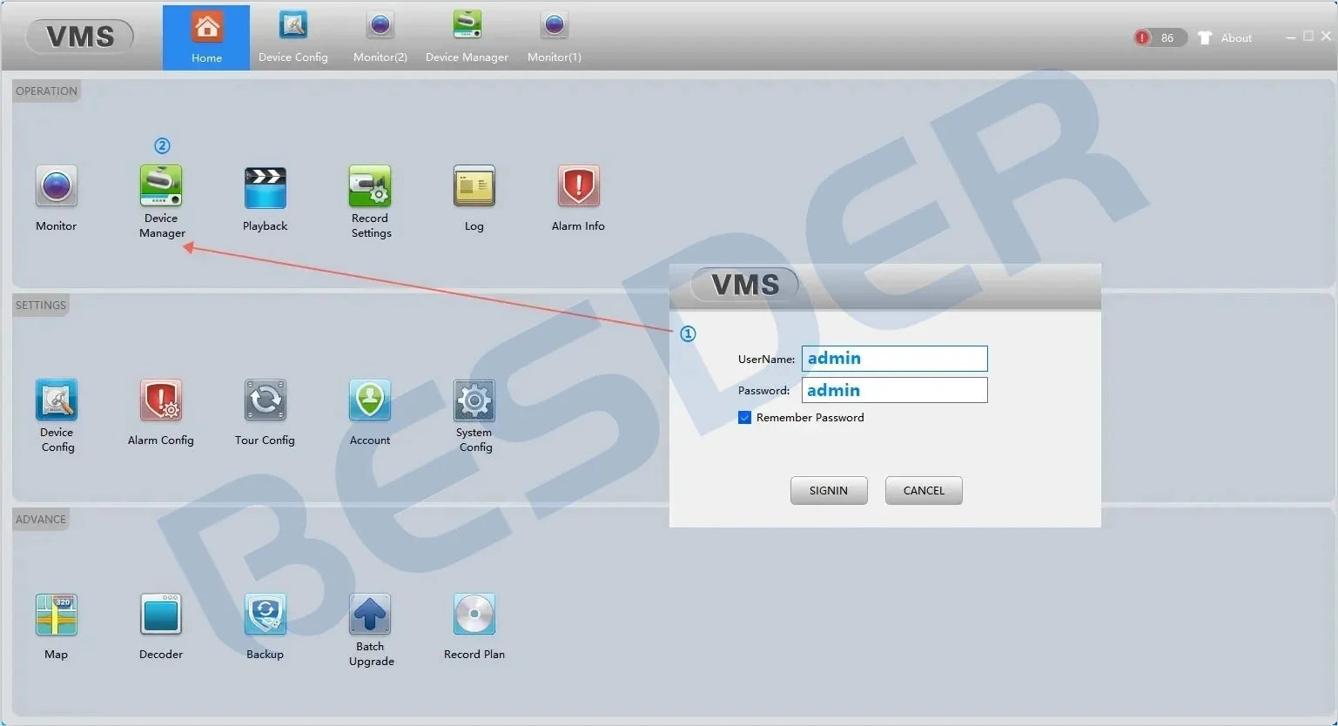The image size is (1338, 726).
Task: Open Batch Upgrade arrow icon
Action: (370, 615)
